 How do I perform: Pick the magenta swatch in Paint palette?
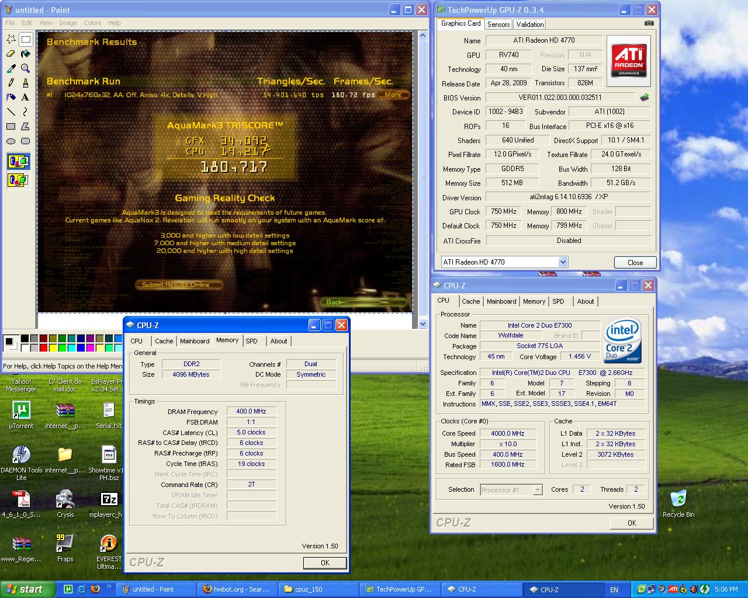pyautogui.click(x=90, y=347)
